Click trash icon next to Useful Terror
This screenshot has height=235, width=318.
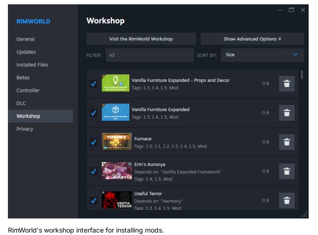[x=287, y=201]
